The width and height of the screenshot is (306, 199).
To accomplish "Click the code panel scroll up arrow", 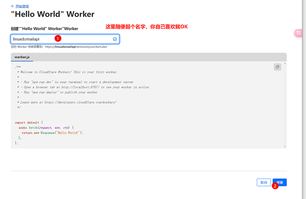I will [285, 64].
